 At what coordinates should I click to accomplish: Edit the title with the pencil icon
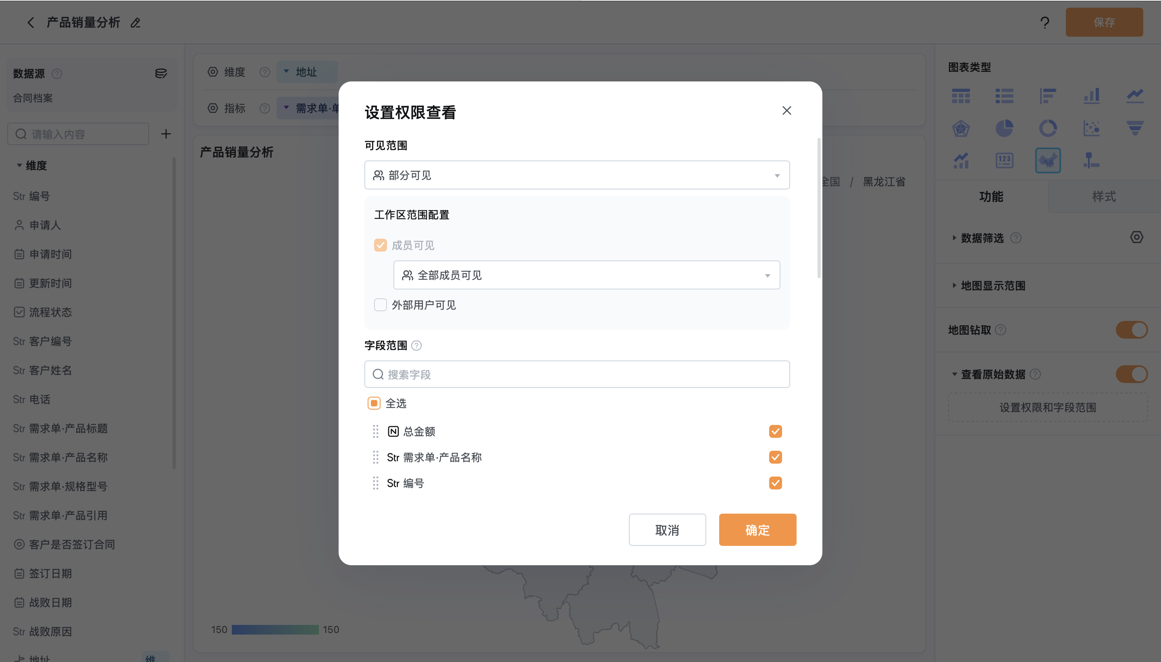coord(135,23)
